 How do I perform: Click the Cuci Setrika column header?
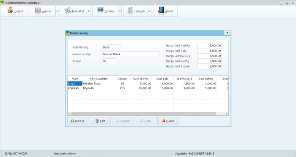click(x=141, y=78)
